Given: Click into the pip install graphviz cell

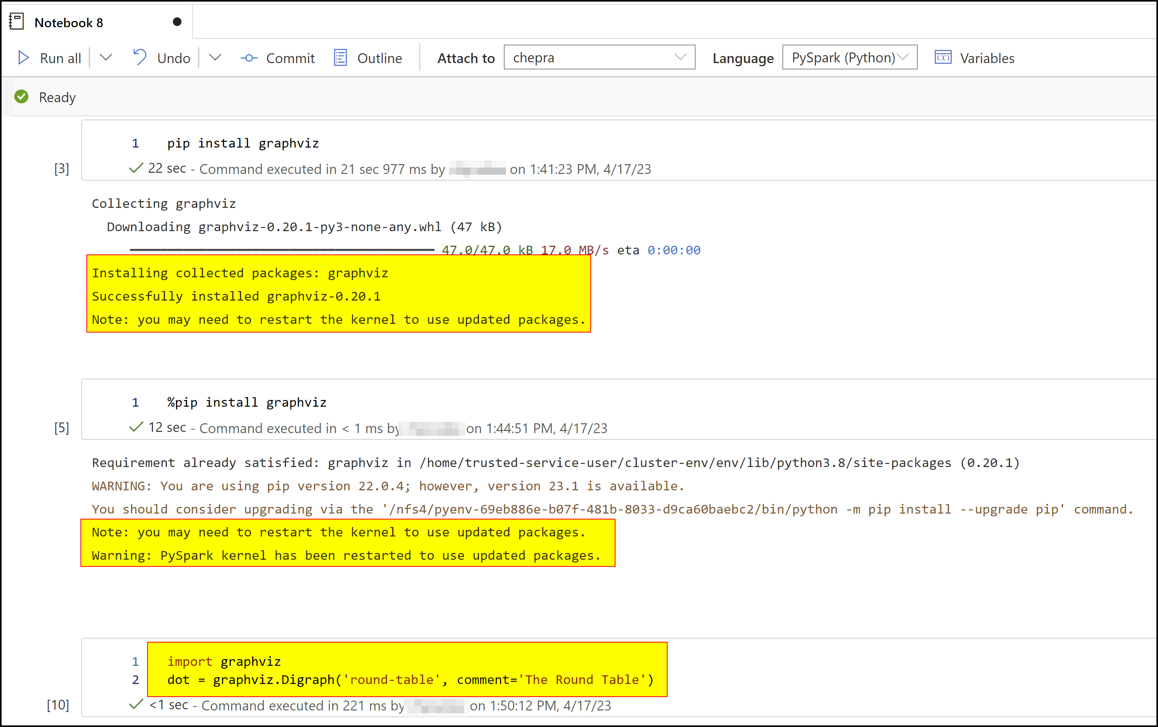Looking at the screenshot, I should [x=243, y=143].
